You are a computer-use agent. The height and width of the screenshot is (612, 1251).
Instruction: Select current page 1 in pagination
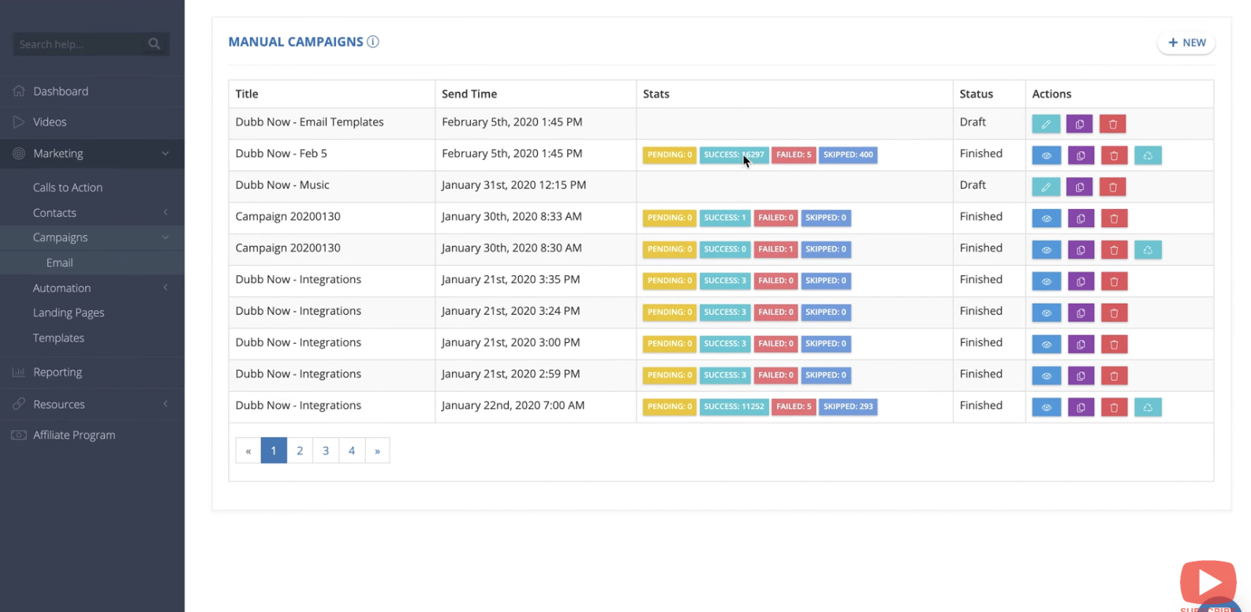pyautogui.click(x=274, y=450)
